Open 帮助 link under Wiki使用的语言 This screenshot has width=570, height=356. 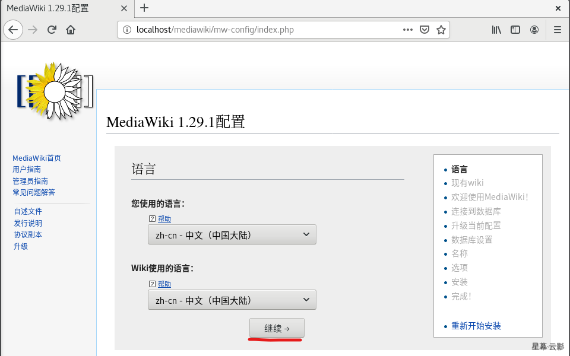(x=164, y=284)
